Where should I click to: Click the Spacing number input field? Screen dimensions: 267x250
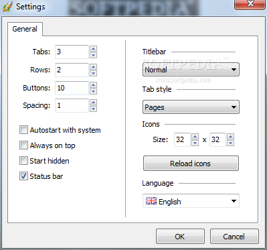[72, 105]
